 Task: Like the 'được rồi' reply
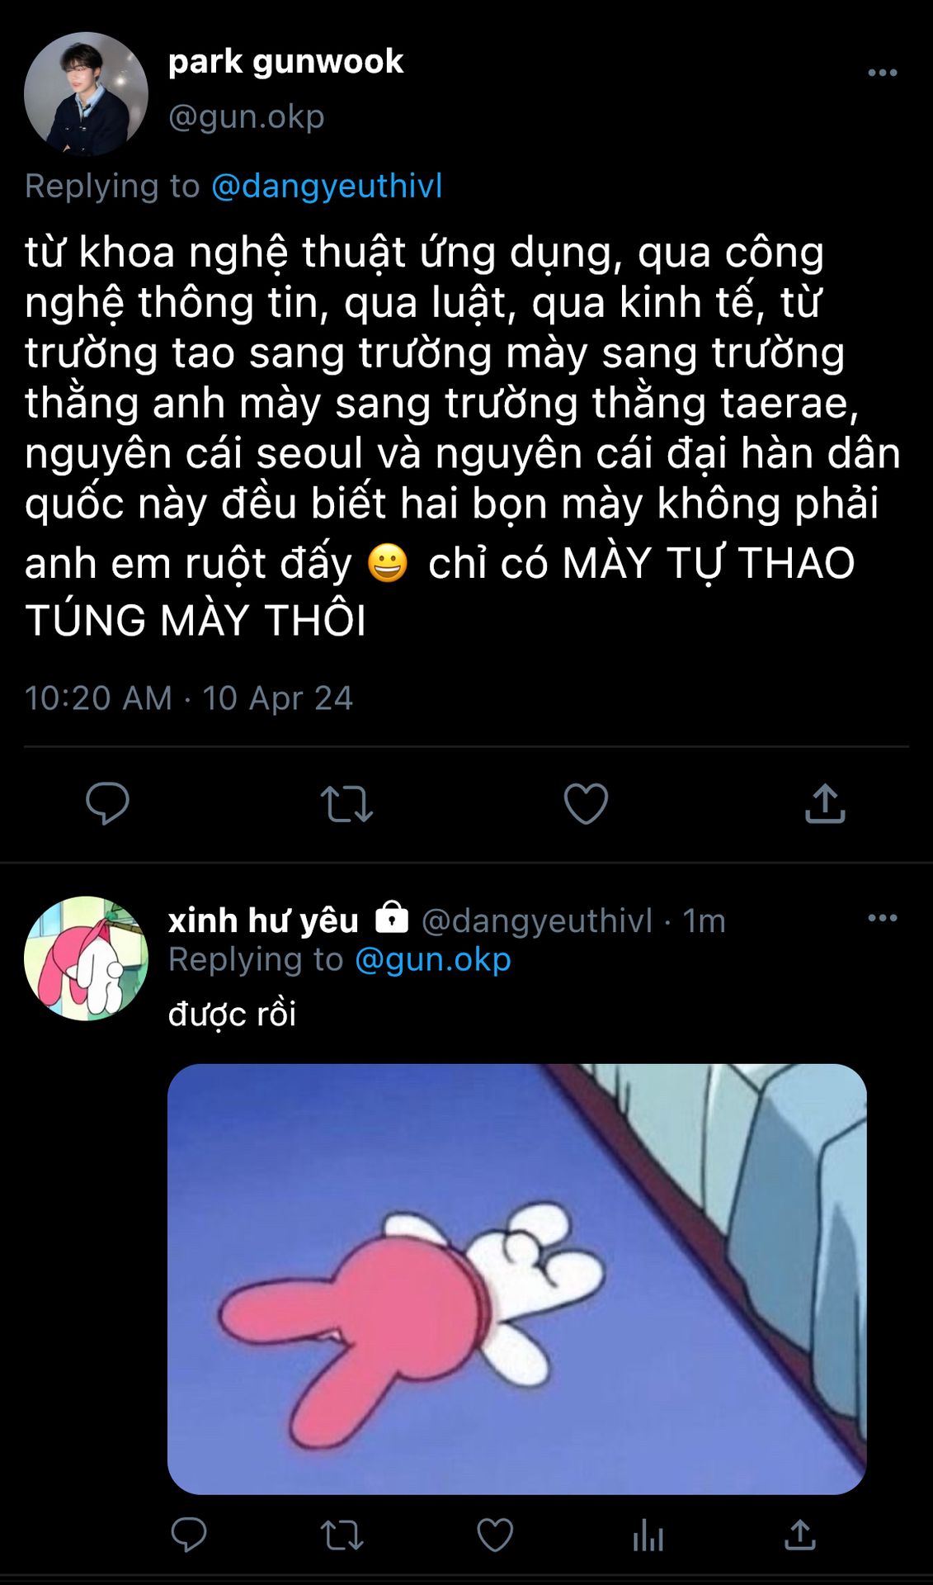pyautogui.click(x=495, y=1535)
